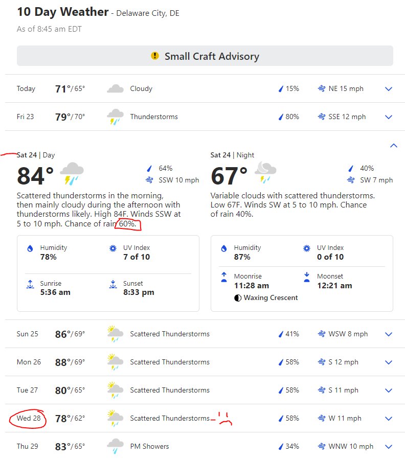Click the UV Index sun icon at 7 of 10

113,248
